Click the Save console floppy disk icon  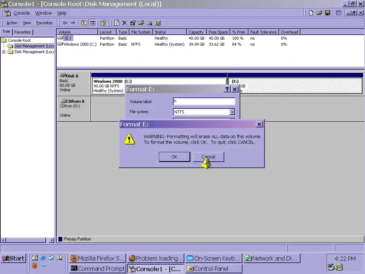(x=328, y=13)
